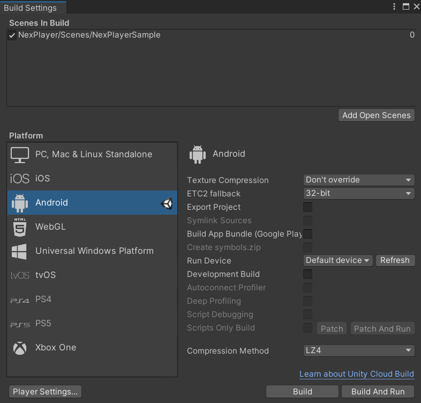The height and width of the screenshot is (403, 421).
Task: Click the Windows logo for Universal Windows Platform
Action: click(19, 252)
